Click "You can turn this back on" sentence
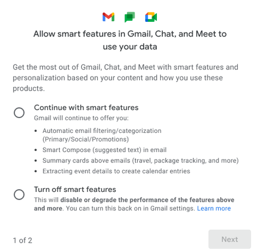Viewport: 259px width, 252px height. pos(131,208)
